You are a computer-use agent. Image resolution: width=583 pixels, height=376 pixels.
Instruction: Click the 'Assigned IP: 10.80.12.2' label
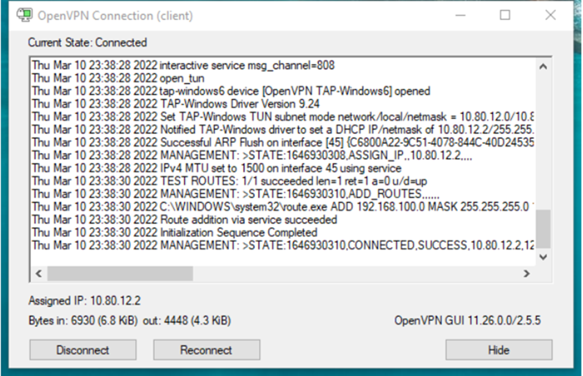click(85, 300)
